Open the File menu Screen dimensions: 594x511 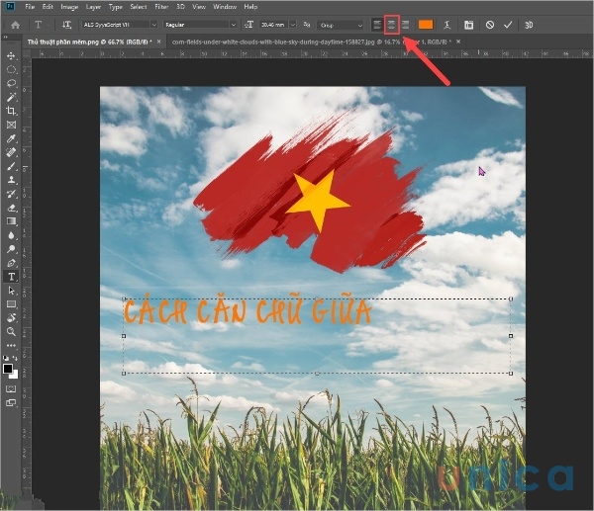click(30, 7)
